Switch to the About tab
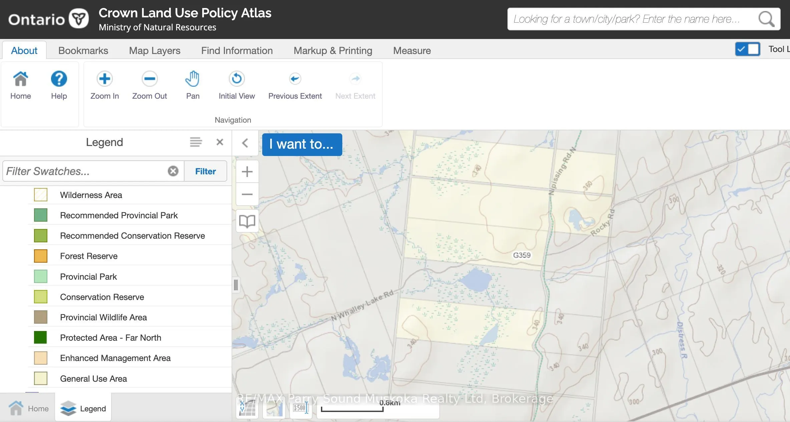 (24, 50)
